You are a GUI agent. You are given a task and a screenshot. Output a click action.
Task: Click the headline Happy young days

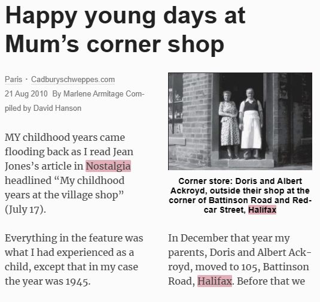(125, 16)
